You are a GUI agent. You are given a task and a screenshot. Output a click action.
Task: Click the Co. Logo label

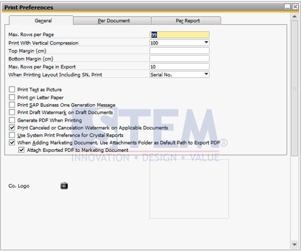coord(19,186)
